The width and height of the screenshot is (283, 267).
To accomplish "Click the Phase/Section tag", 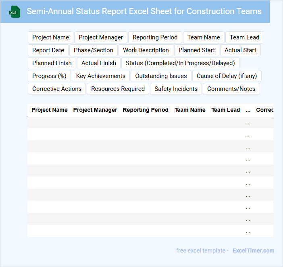I will 94,50.
